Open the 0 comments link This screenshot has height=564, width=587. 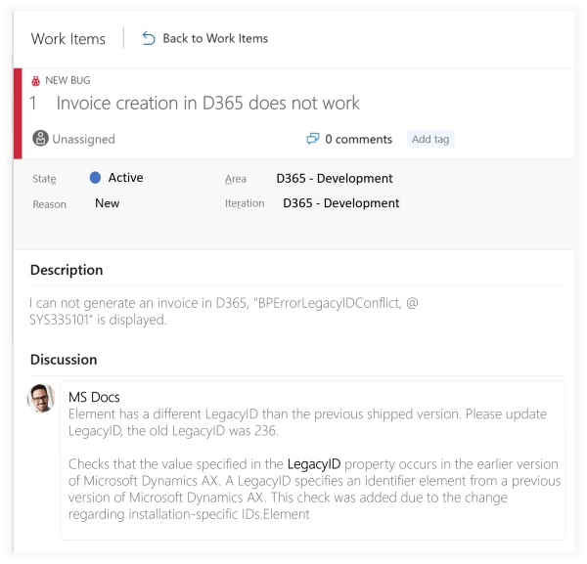[358, 139]
